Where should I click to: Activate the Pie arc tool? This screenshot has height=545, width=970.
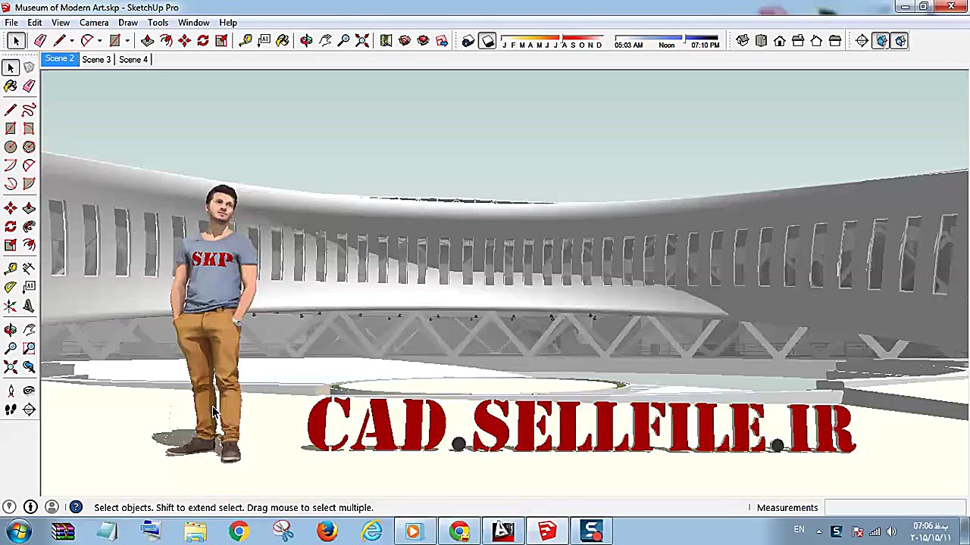[29, 183]
